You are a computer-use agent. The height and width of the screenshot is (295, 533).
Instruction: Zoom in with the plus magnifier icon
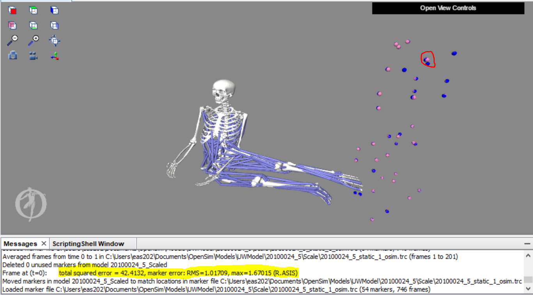[34, 40]
